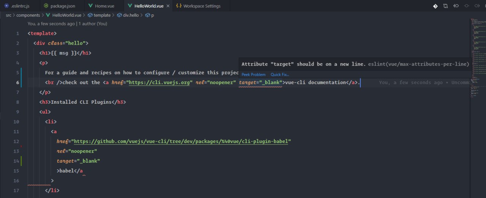Click Quick Fix... in the hover popup

pos(280,75)
